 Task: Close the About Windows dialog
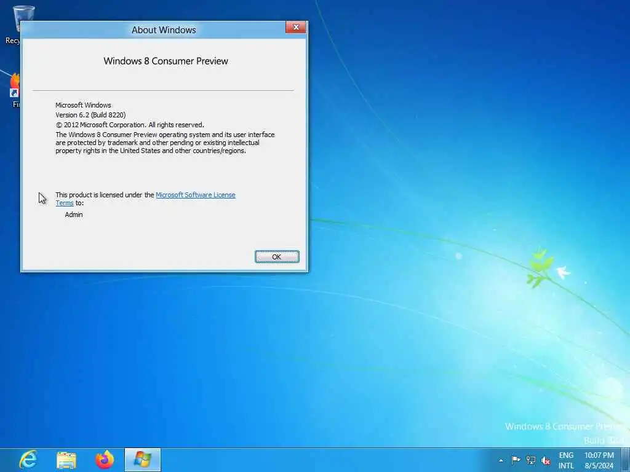click(296, 27)
